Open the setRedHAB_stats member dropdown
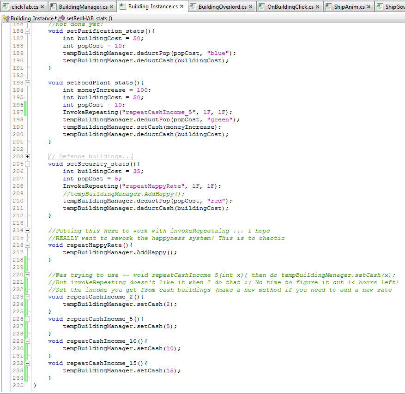 click(x=89, y=18)
